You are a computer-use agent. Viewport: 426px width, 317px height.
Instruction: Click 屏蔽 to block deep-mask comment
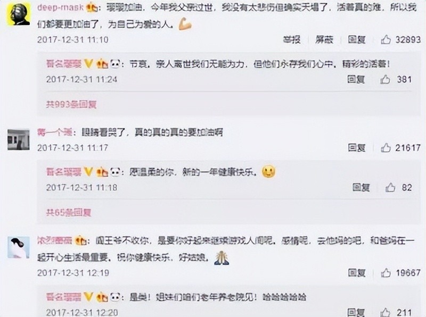click(x=324, y=40)
